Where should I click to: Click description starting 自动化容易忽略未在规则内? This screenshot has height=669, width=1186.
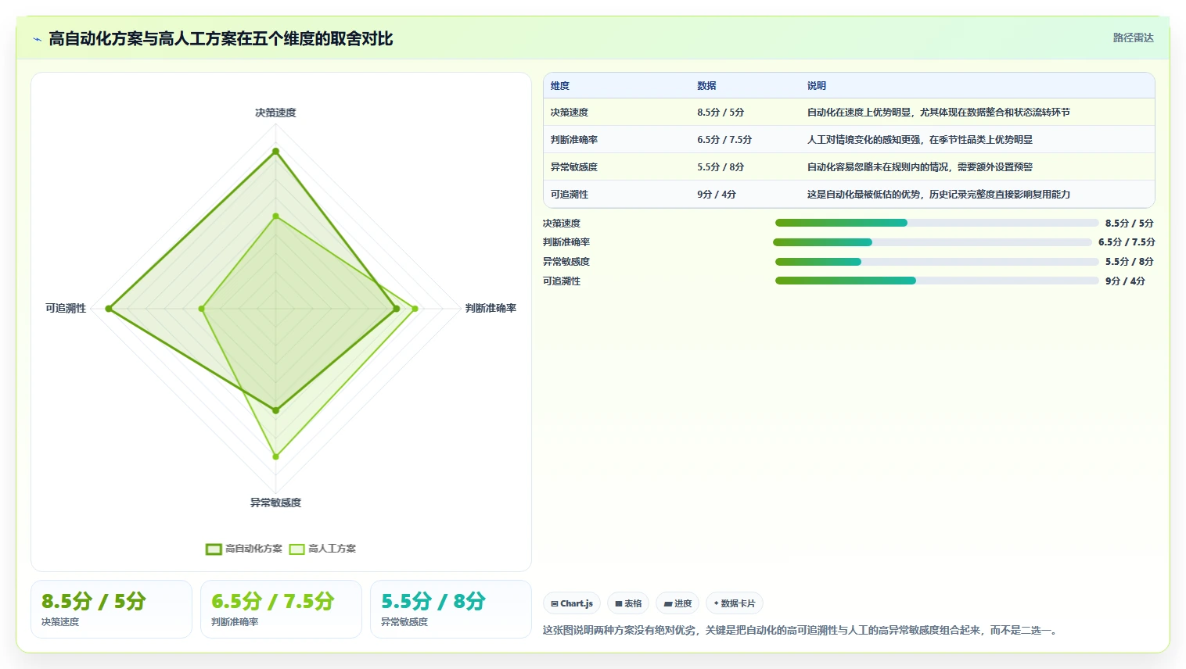coord(920,167)
